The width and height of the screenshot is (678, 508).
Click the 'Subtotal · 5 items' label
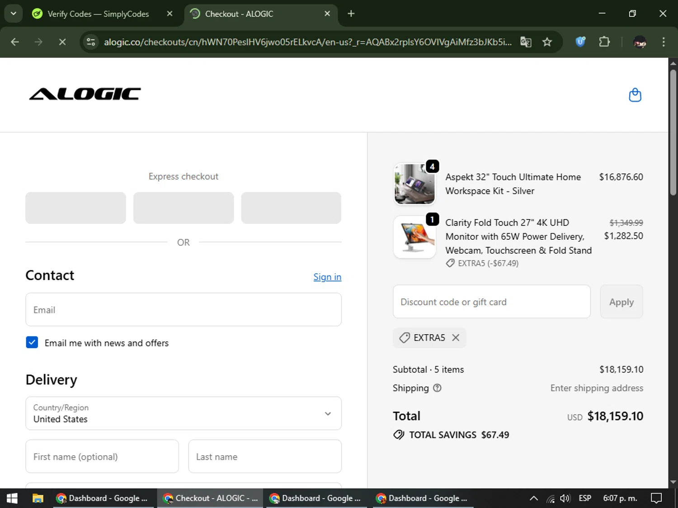[x=428, y=369]
